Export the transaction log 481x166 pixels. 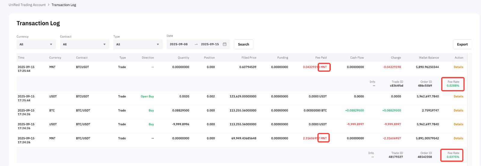462,44
